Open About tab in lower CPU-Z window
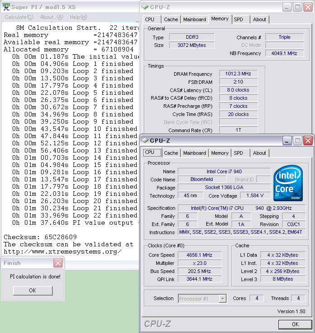This screenshot has width=315, height=333. click(x=259, y=153)
